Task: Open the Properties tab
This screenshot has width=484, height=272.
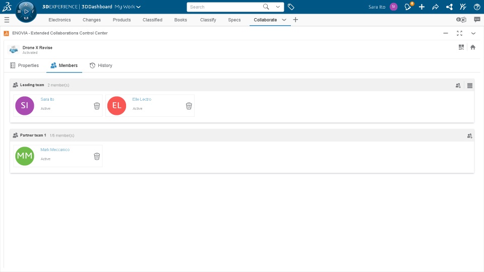Action: click(x=24, y=65)
